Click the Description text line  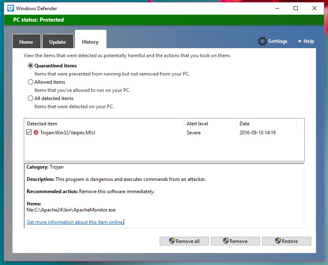(x=116, y=179)
